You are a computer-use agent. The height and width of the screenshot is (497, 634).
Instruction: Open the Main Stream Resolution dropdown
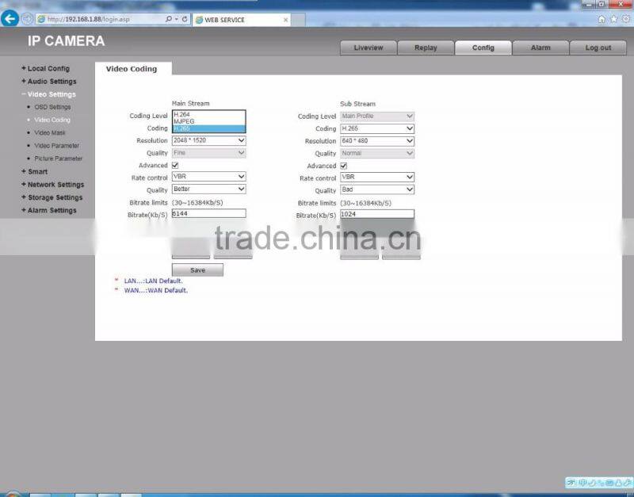pos(208,141)
